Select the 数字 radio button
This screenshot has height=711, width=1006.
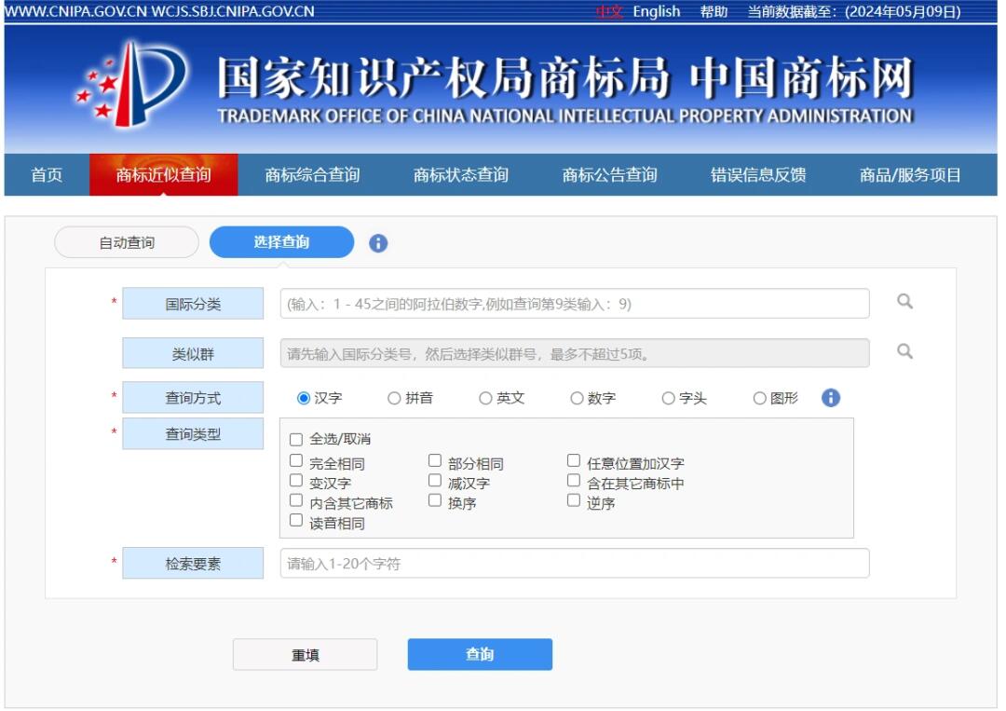pyautogui.click(x=577, y=399)
